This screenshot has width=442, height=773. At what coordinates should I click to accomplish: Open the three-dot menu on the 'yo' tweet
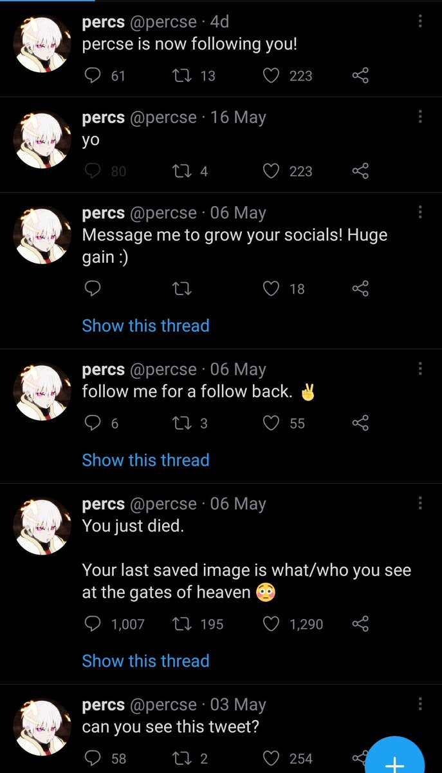[420, 117]
